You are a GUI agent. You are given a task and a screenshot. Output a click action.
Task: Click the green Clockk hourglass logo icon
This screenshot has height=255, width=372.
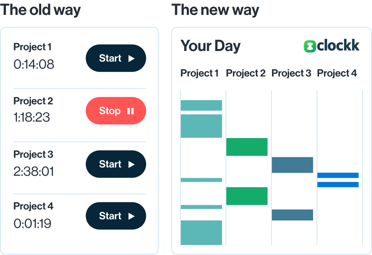point(310,46)
